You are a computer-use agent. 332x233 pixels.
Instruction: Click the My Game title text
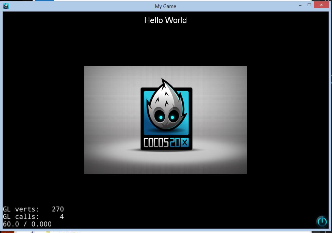click(x=165, y=6)
